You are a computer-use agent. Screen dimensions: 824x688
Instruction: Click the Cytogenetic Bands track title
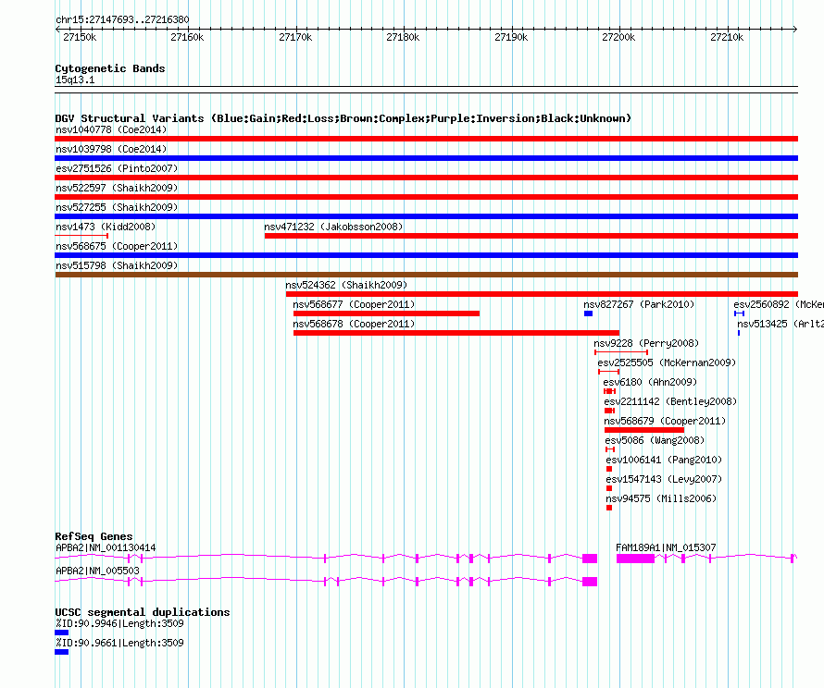(110, 68)
